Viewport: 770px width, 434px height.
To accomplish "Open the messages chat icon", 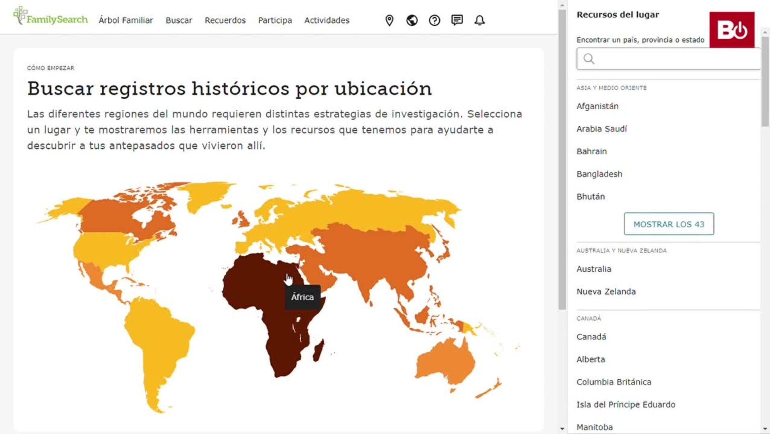I will pos(457,20).
